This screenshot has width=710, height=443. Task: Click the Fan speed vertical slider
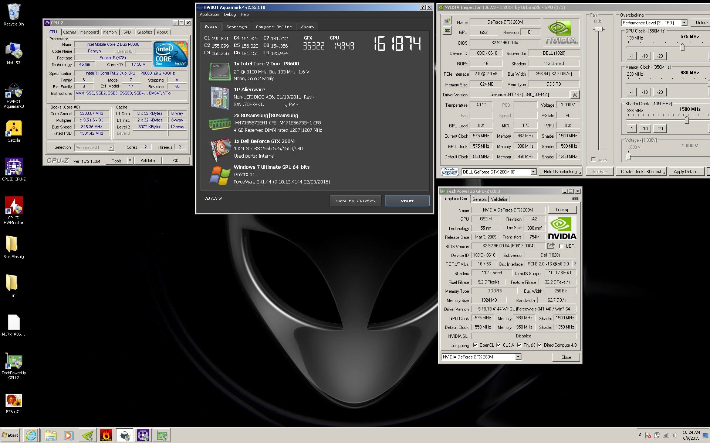[x=599, y=29]
